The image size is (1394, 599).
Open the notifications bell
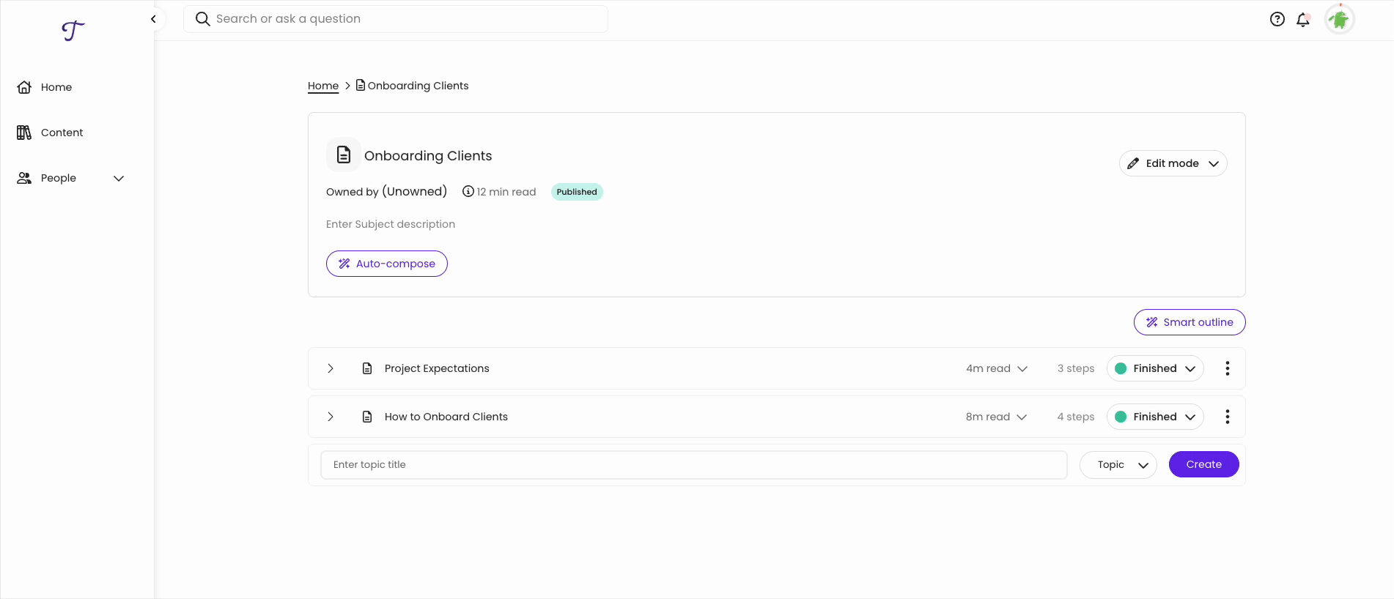1302,20
